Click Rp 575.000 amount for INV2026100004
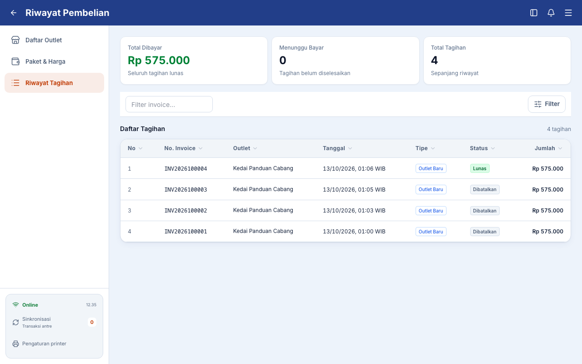This screenshot has height=364, width=582. [x=548, y=169]
